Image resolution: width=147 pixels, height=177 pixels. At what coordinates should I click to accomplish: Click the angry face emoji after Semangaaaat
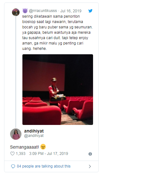(x=43, y=147)
